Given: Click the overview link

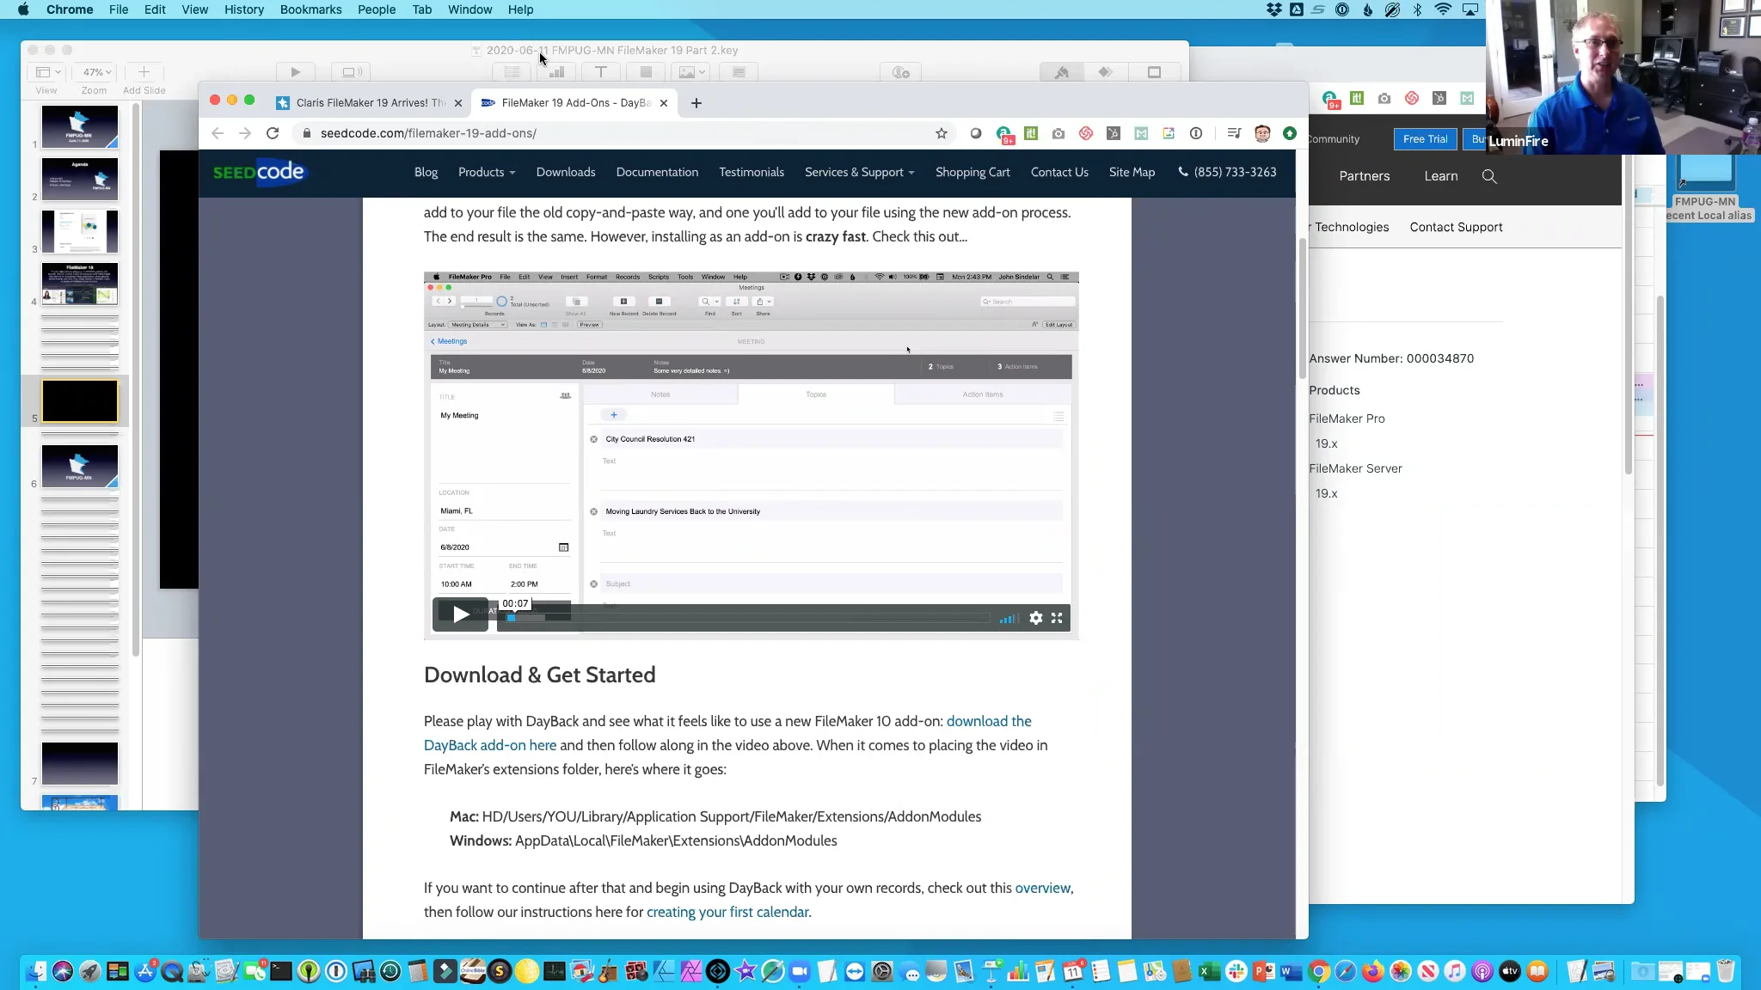Looking at the screenshot, I should [x=1042, y=888].
